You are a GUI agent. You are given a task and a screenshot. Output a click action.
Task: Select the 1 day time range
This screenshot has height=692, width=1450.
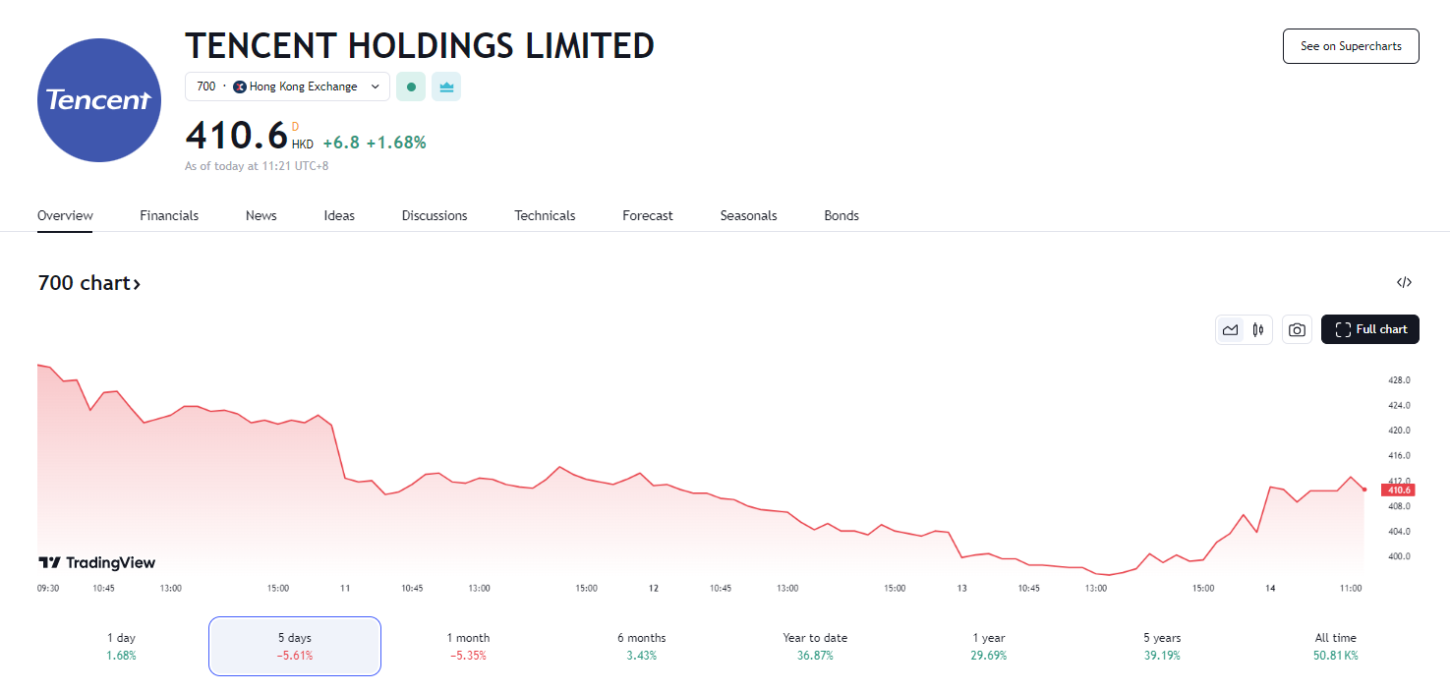(x=122, y=646)
